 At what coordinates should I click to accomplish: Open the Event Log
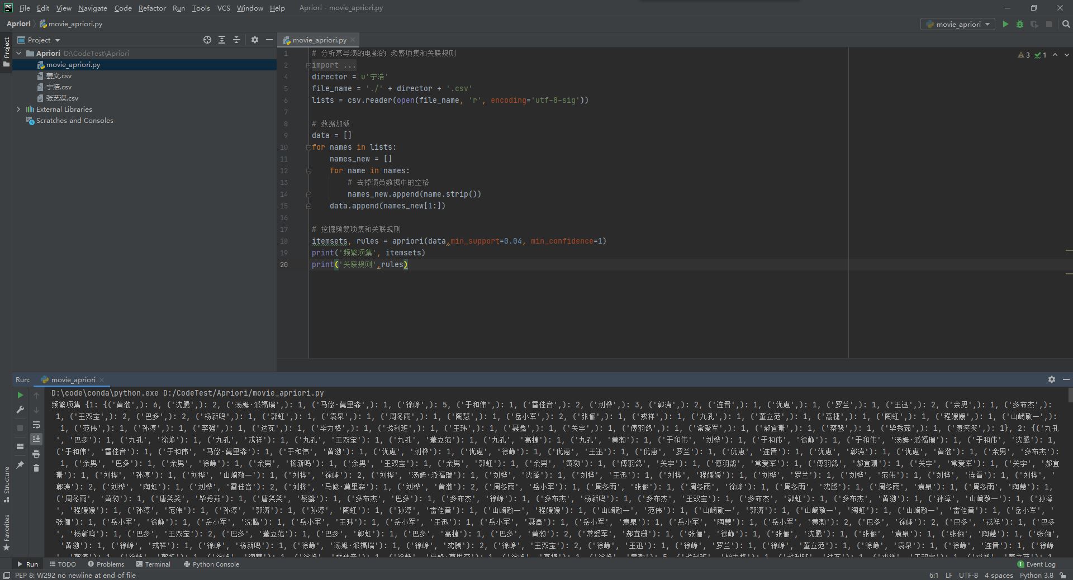point(1036,564)
